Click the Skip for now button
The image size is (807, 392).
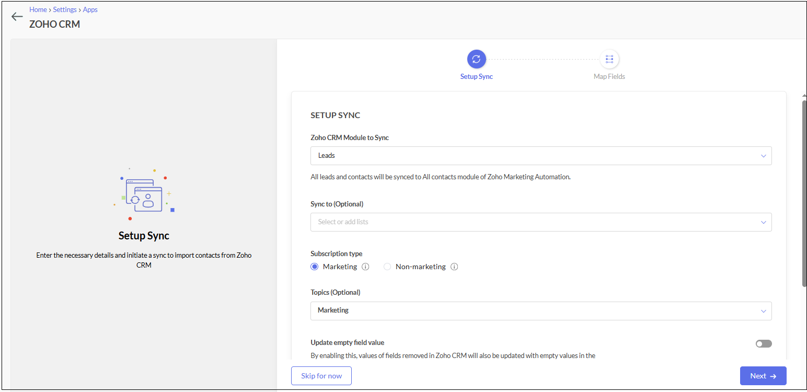point(321,376)
